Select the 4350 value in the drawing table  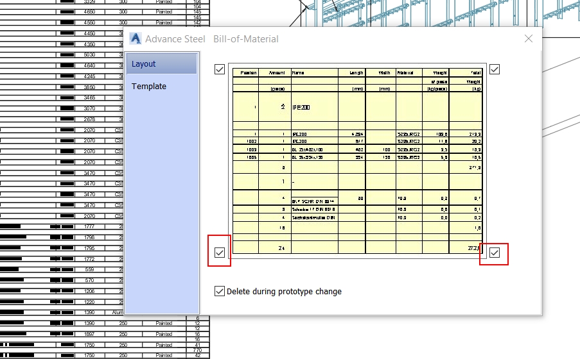coord(89,44)
